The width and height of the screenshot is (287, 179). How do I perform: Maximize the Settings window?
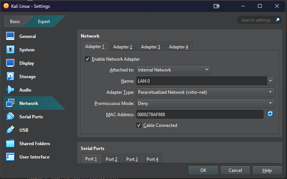(x=260, y=6)
